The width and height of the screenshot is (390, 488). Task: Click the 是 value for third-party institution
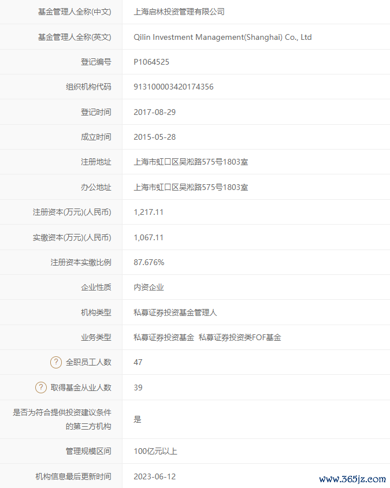pos(138,419)
